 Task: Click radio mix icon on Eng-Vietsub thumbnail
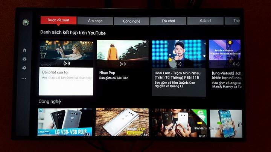tap(236, 64)
